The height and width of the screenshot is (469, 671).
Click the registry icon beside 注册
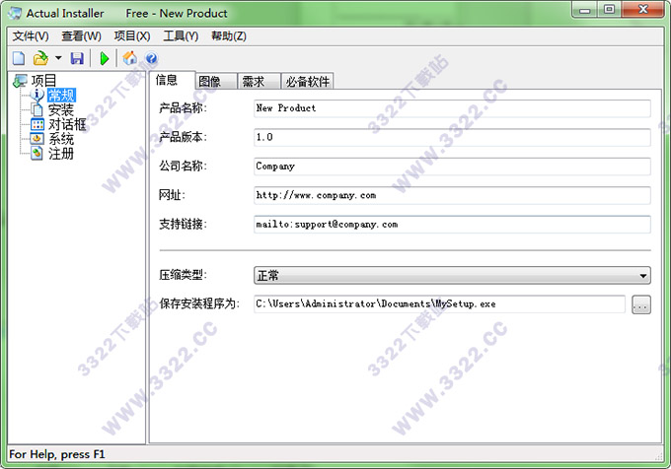tap(37, 154)
